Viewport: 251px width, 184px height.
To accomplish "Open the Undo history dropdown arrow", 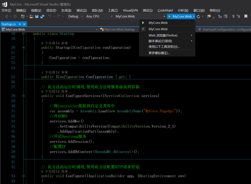I will pos(54,17).
